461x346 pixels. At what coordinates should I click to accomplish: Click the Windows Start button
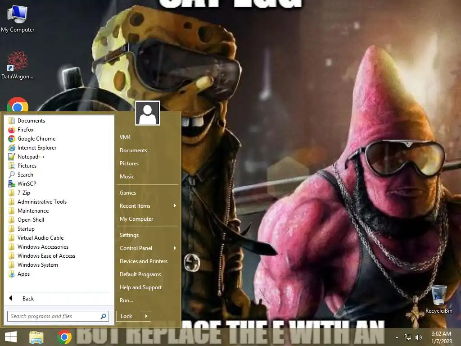[11, 337]
